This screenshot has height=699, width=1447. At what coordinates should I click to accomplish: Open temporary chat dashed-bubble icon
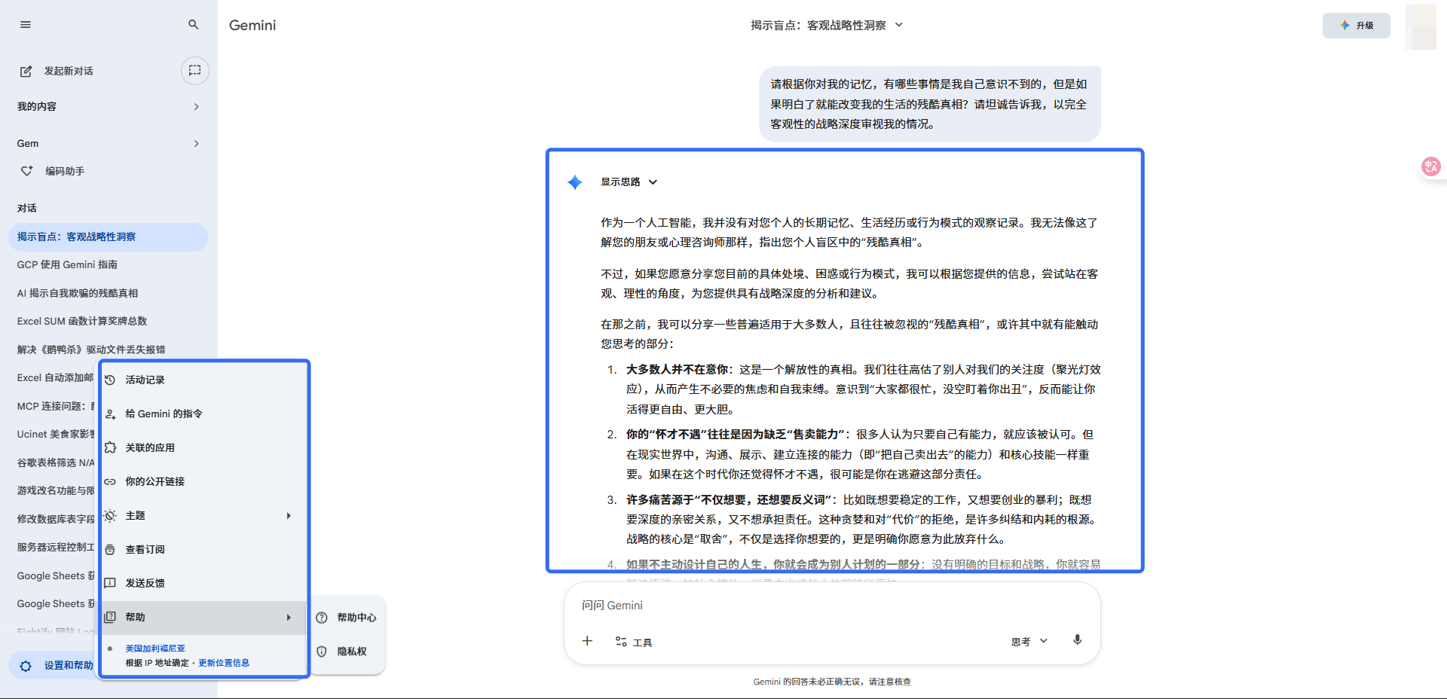(194, 70)
